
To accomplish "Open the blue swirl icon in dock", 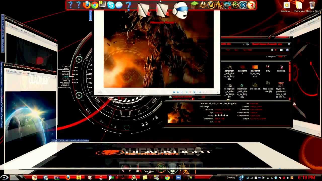I will 243,5.
